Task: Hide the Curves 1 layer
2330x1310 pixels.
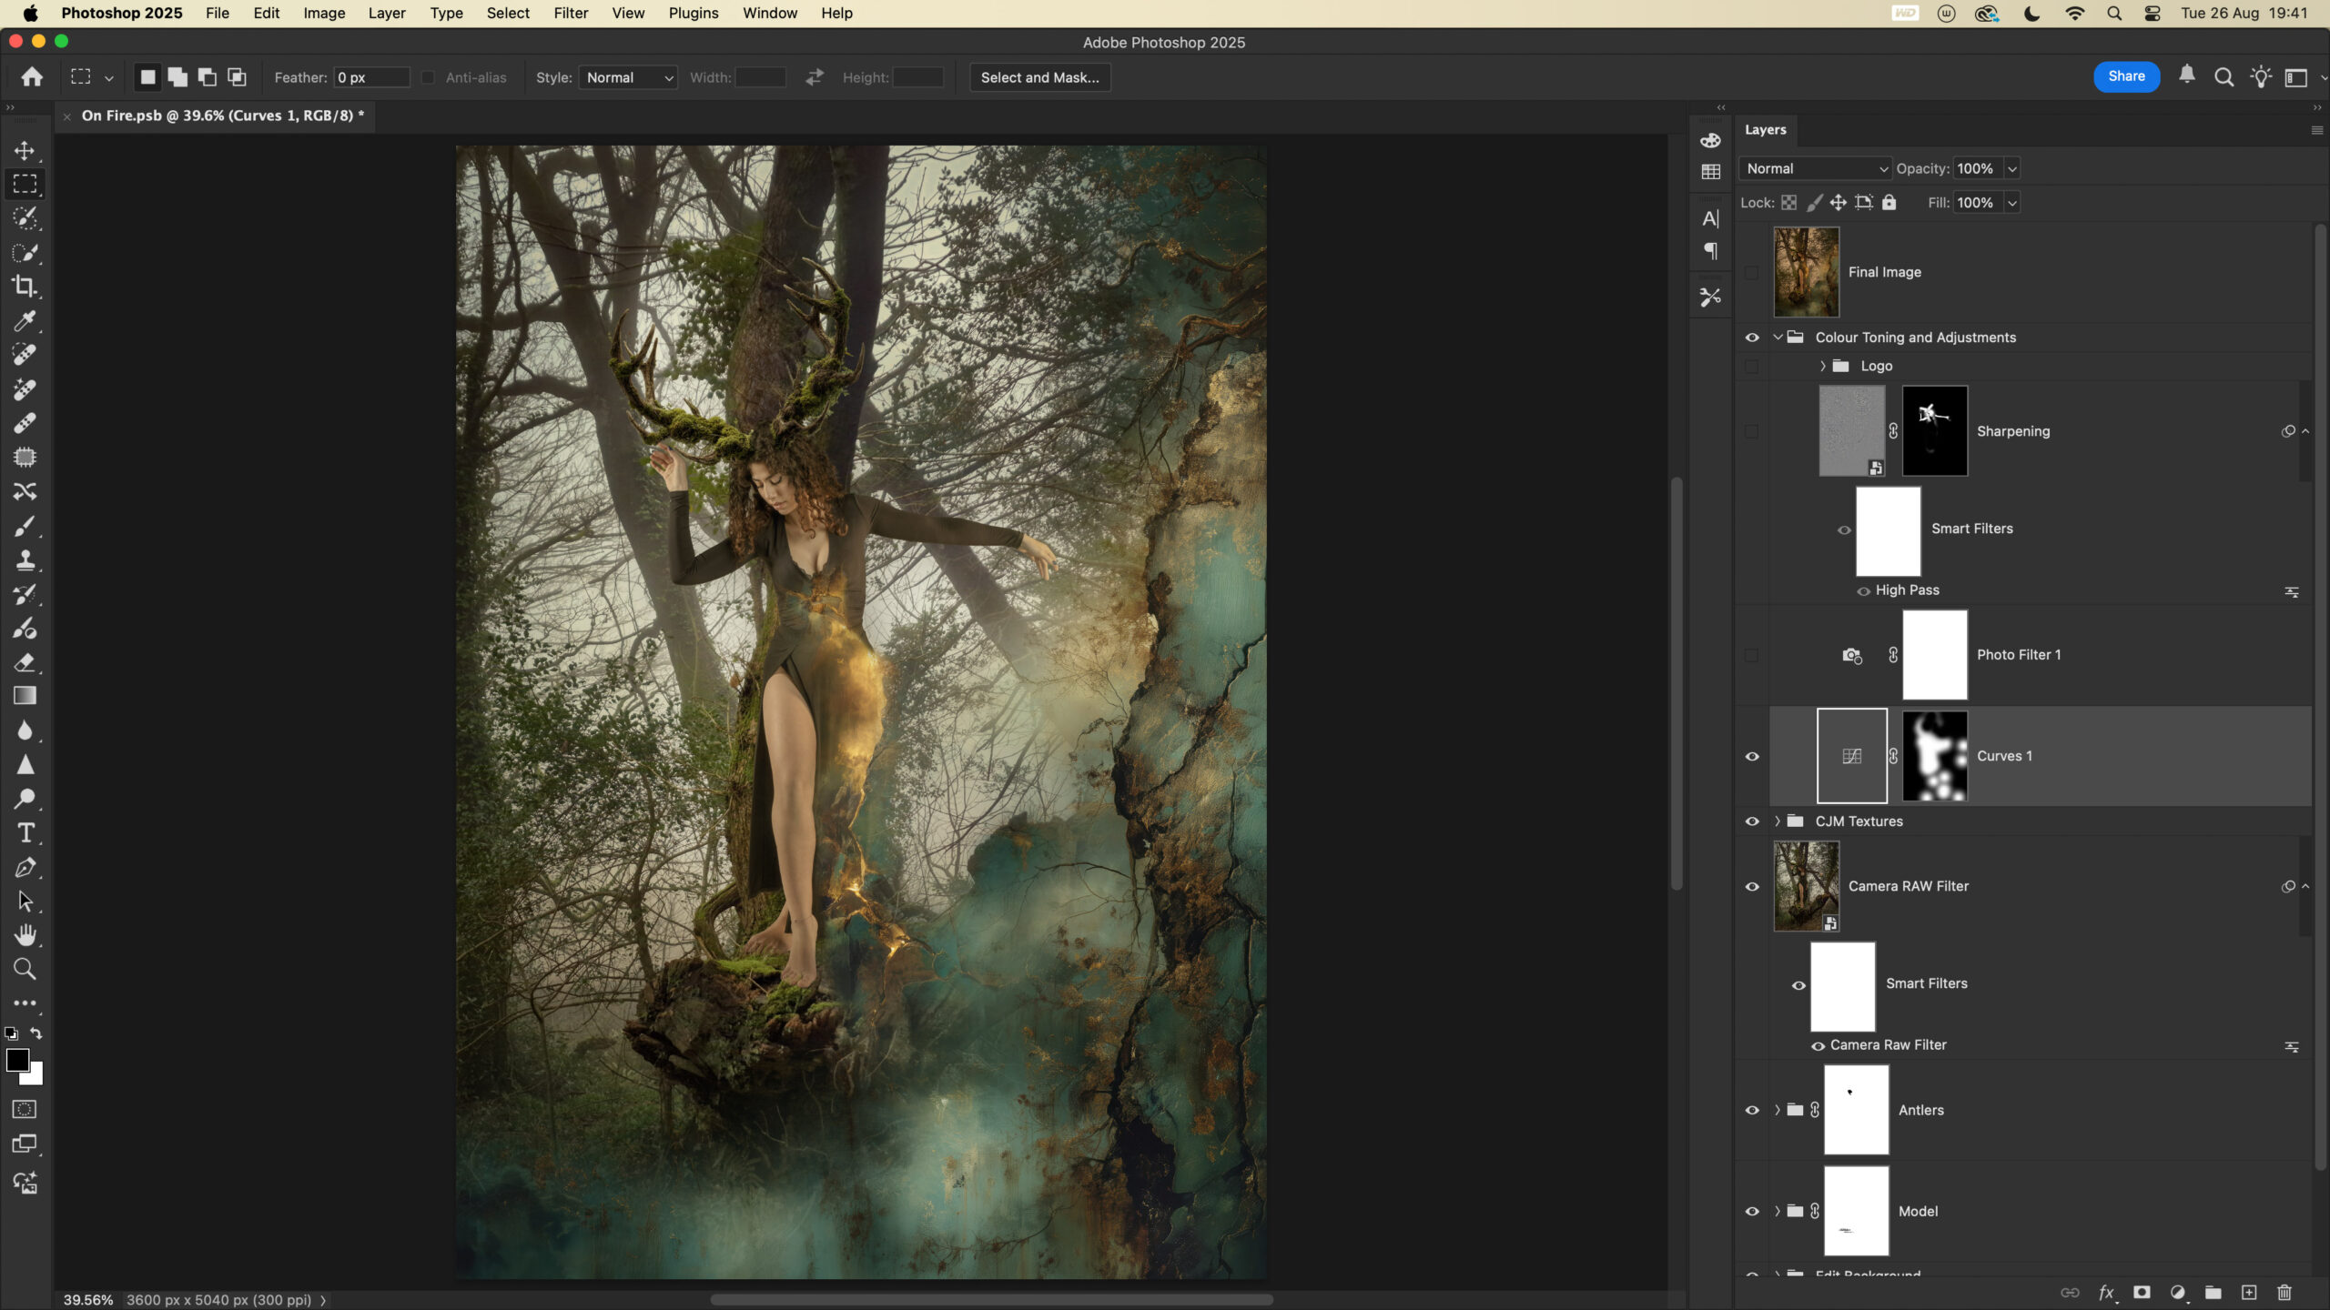Action: click(1752, 757)
